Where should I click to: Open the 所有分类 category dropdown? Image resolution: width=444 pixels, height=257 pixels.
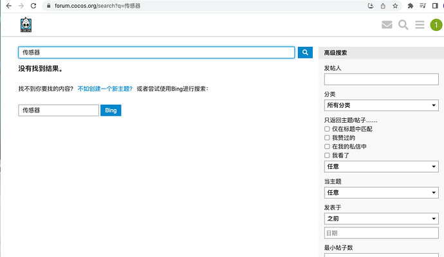click(x=381, y=105)
